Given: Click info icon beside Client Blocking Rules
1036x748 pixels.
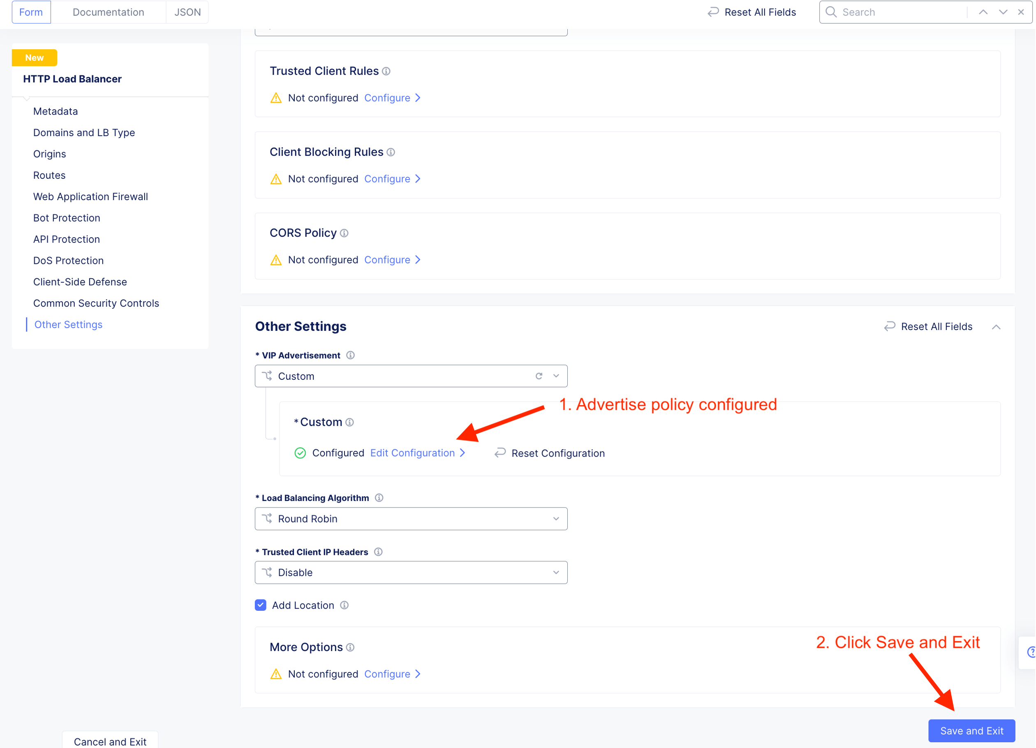Looking at the screenshot, I should [x=391, y=152].
